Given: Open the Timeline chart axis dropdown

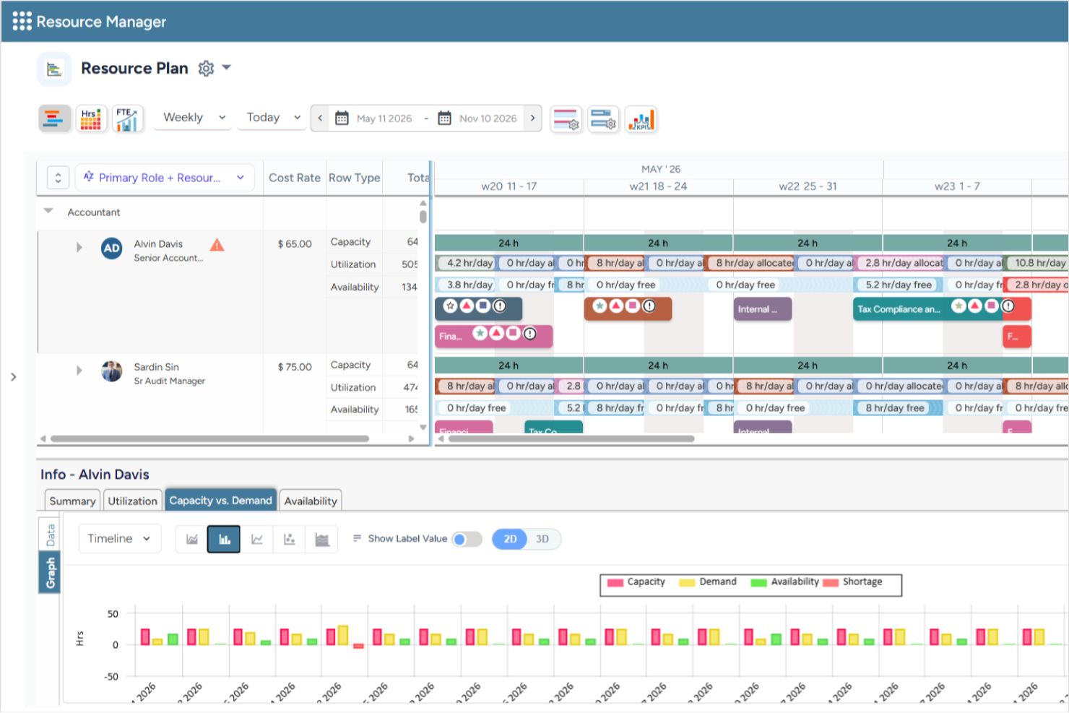Looking at the screenshot, I should pos(119,539).
